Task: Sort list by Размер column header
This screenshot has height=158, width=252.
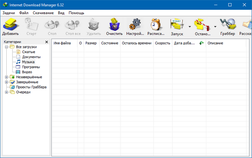Action: coord(91,43)
